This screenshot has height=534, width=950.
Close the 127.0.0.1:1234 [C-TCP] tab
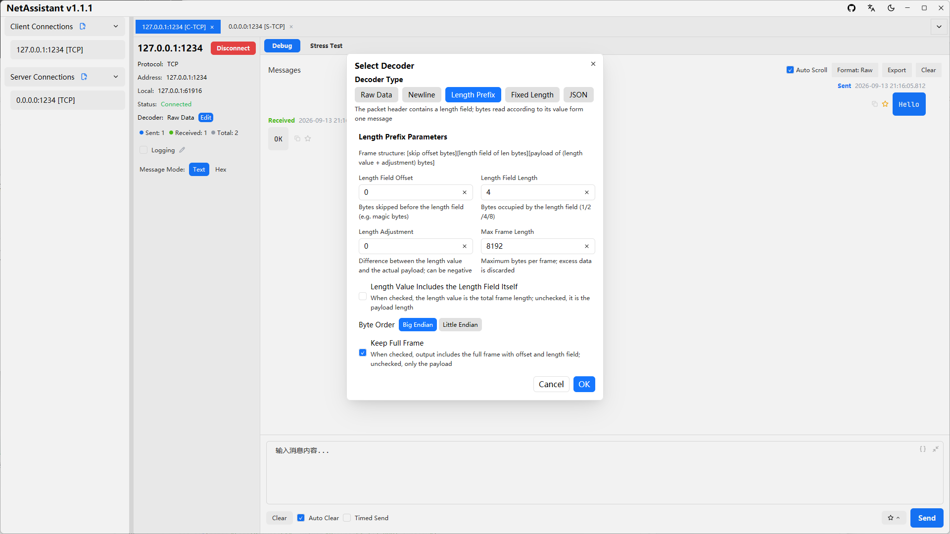[x=212, y=27]
